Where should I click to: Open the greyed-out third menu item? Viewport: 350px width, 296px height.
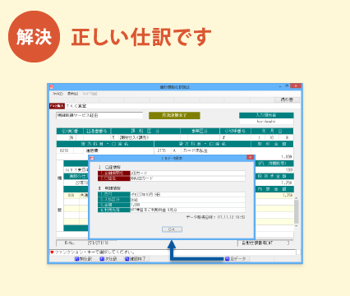[90, 94]
